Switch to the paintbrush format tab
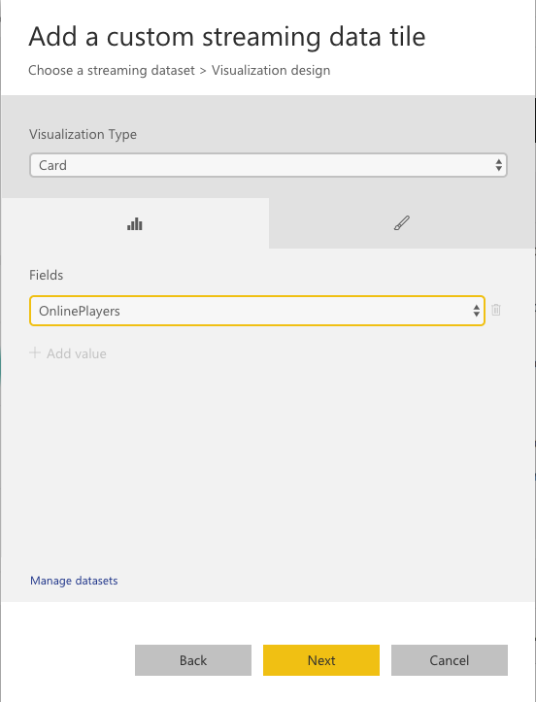Screen dimensions: 536x702 point(402,223)
